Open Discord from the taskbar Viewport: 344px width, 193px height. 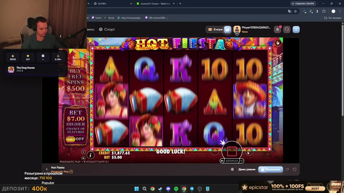tap(168, 189)
